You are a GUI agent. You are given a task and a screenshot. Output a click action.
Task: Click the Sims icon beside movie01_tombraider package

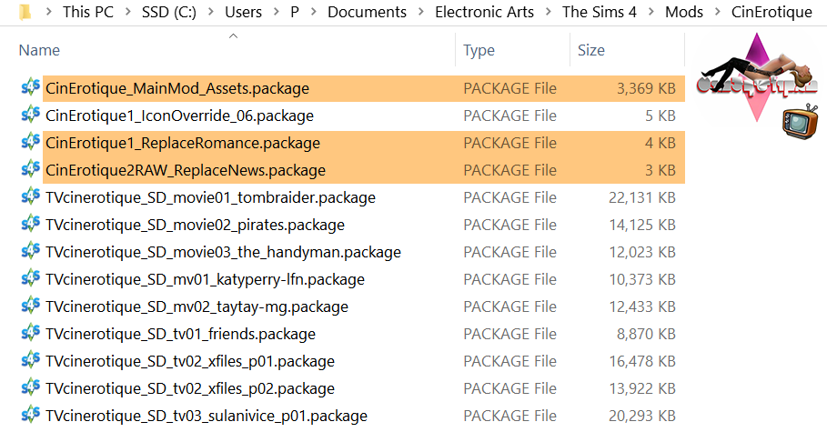pos(31,196)
